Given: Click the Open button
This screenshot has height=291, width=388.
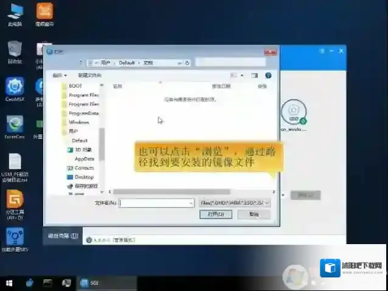Looking at the screenshot, I should 215,214.
